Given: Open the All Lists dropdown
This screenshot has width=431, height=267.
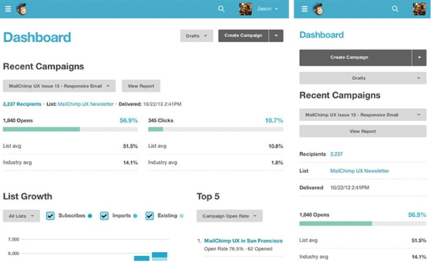Looking at the screenshot, I should [x=21, y=216].
